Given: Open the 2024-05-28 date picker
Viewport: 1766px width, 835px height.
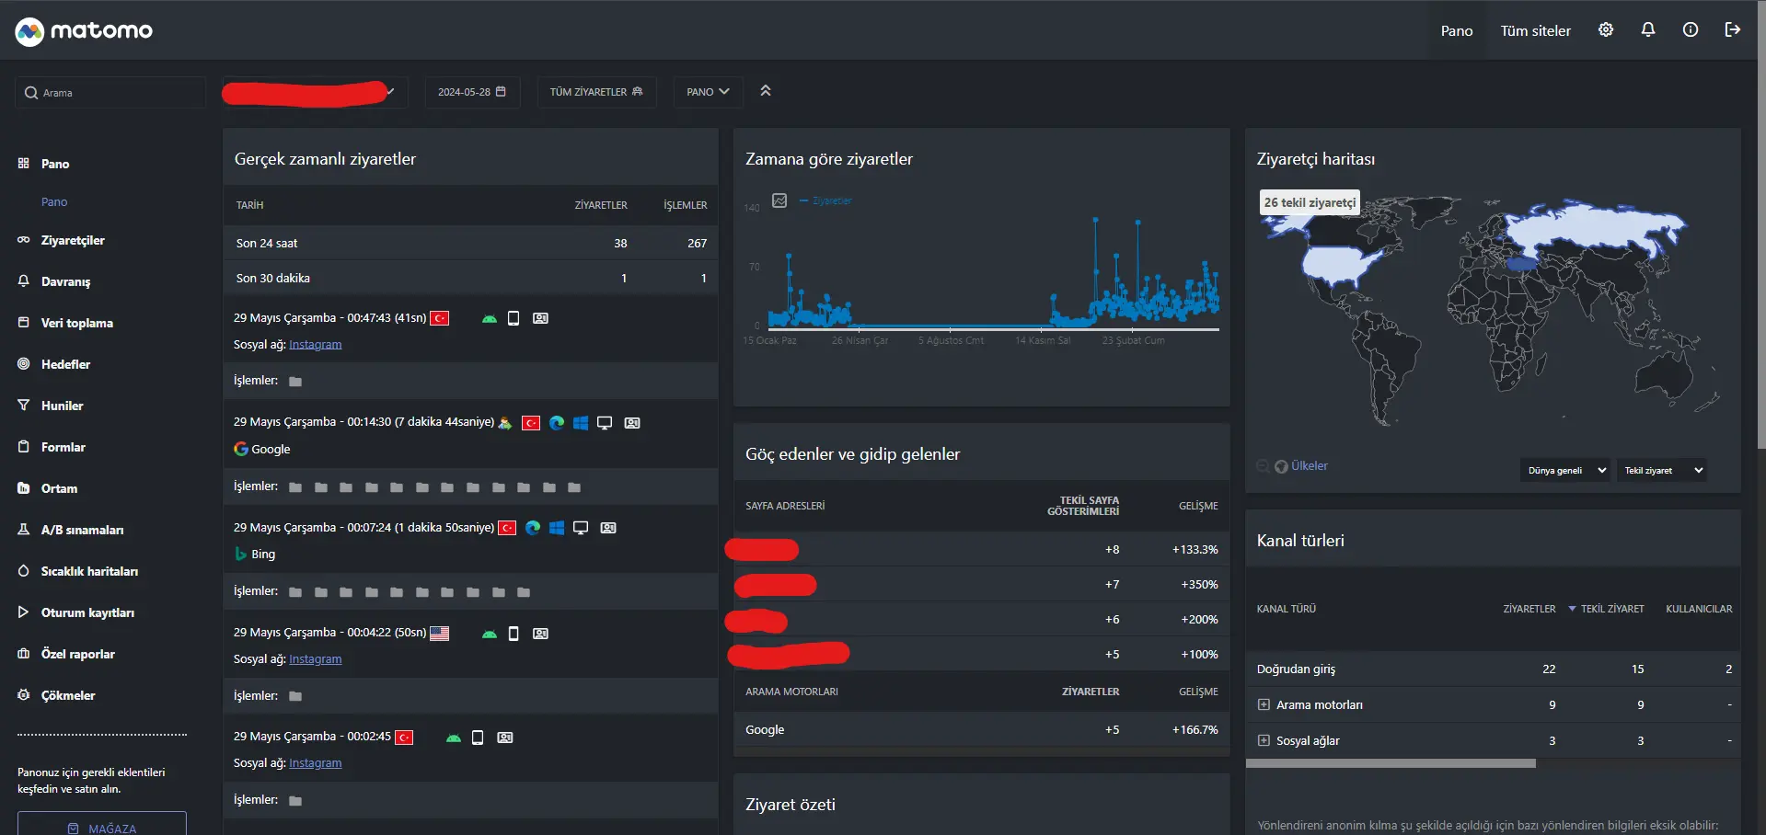Looking at the screenshot, I should click(x=472, y=92).
